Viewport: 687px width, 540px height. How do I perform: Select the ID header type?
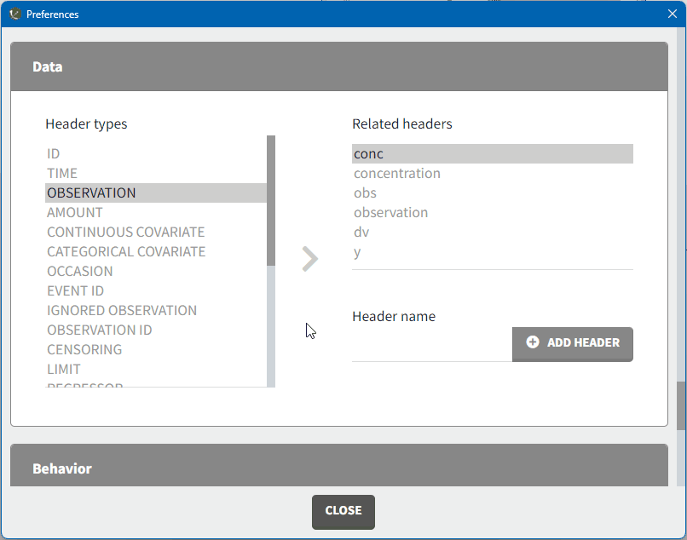(x=54, y=154)
